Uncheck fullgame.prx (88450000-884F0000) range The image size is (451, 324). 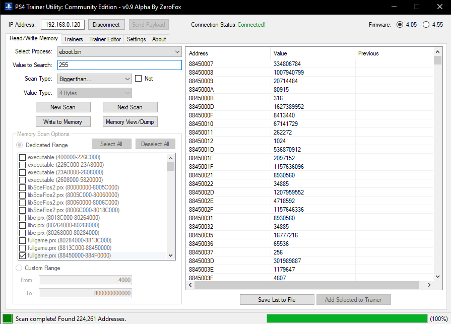point(23,255)
